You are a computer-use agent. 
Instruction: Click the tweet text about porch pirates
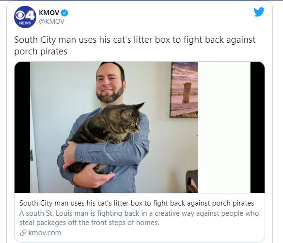point(135,46)
